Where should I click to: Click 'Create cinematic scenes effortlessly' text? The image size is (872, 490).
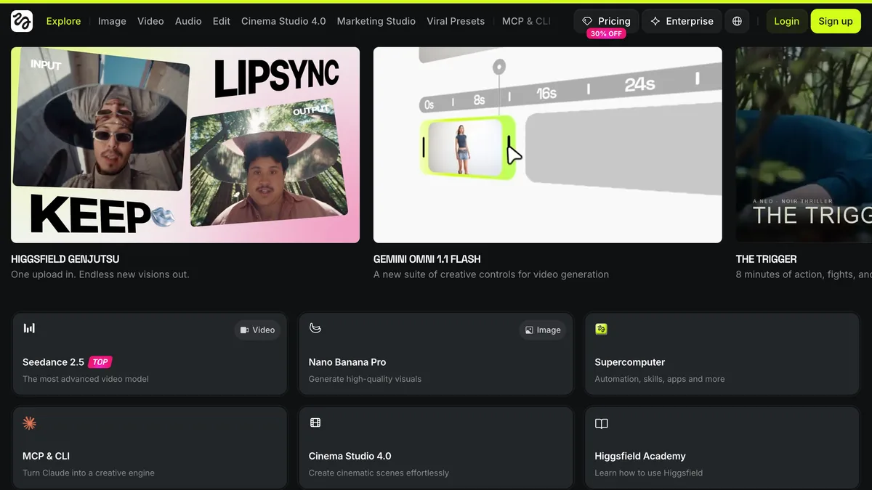379,473
